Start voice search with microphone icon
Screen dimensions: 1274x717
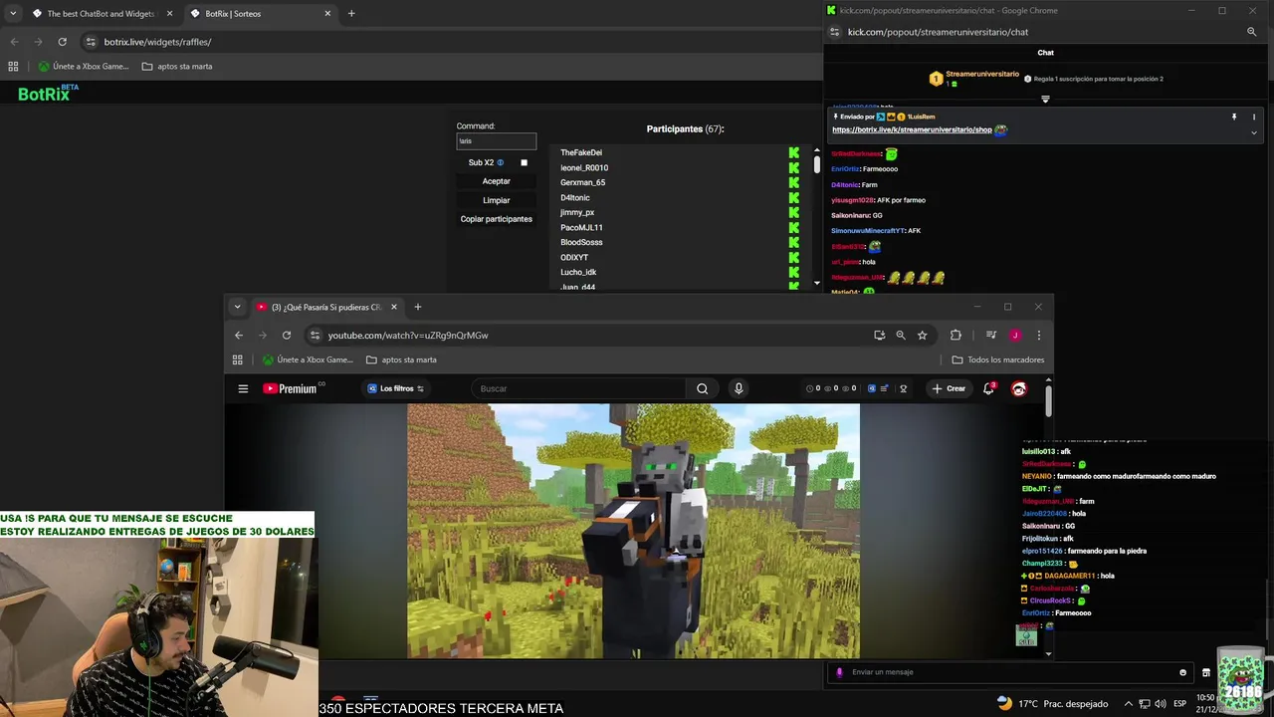pyautogui.click(x=739, y=388)
